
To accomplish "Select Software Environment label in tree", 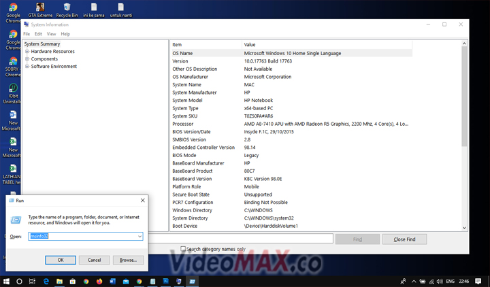I will click(54, 66).
